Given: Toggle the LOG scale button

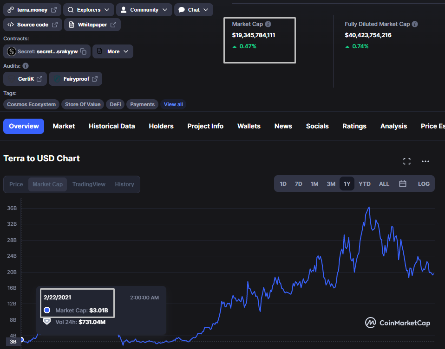Looking at the screenshot, I should coord(424,184).
